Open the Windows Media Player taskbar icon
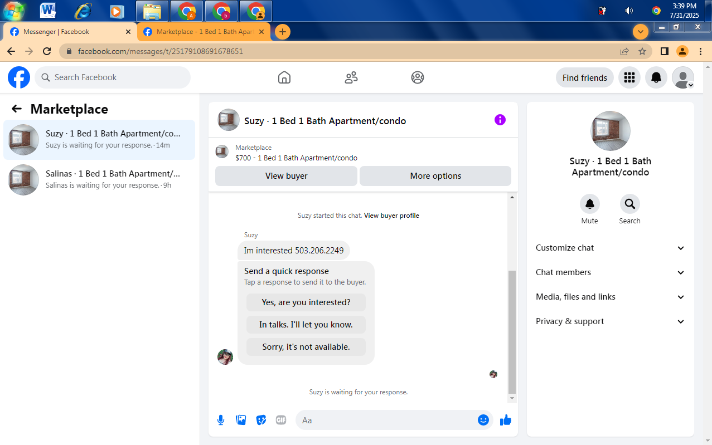 pos(117,11)
